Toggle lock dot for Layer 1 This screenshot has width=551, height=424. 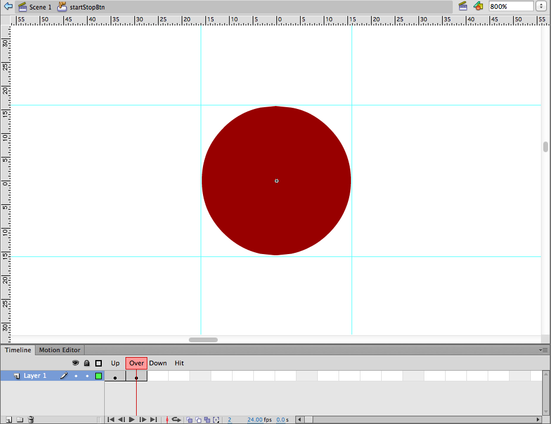(87, 376)
